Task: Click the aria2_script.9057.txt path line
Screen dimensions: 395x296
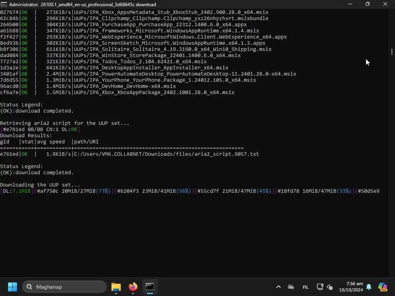Action: tap(130, 154)
